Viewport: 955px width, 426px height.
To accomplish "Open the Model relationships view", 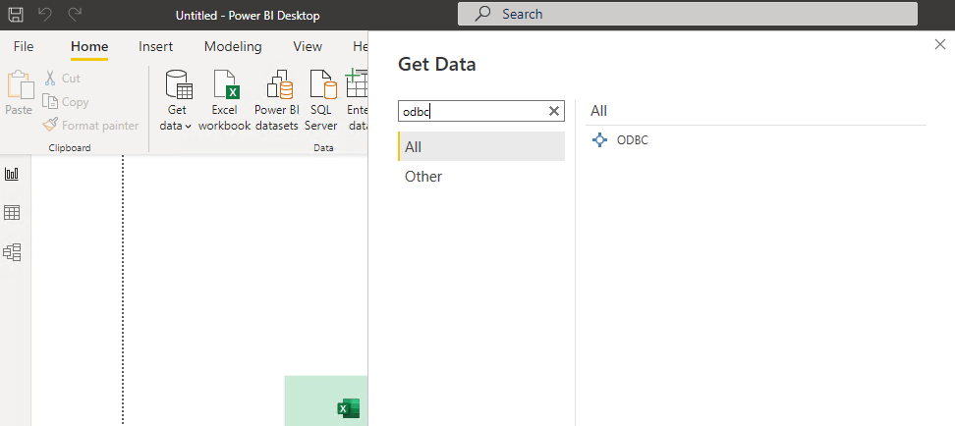I will pos(13,252).
